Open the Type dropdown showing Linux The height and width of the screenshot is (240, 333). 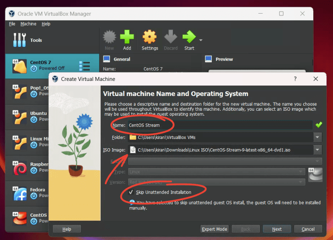pos(216,171)
